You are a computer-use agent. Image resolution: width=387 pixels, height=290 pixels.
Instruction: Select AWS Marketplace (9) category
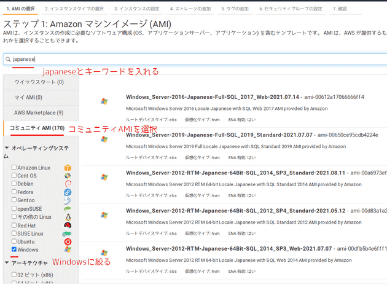[41, 113]
